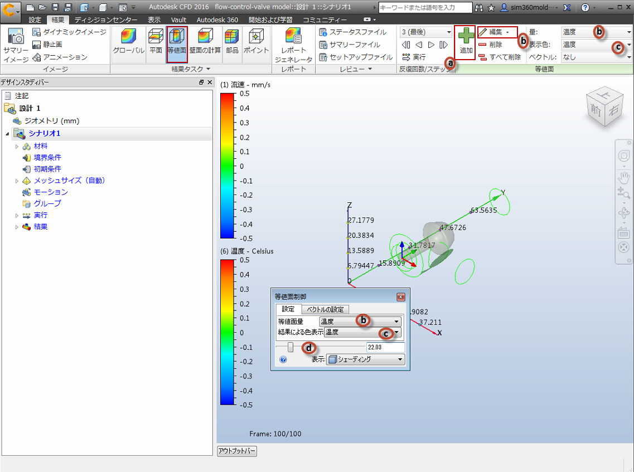Click the ViewCube navigation widget
The image size is (634, 472).
coord(605,107)
